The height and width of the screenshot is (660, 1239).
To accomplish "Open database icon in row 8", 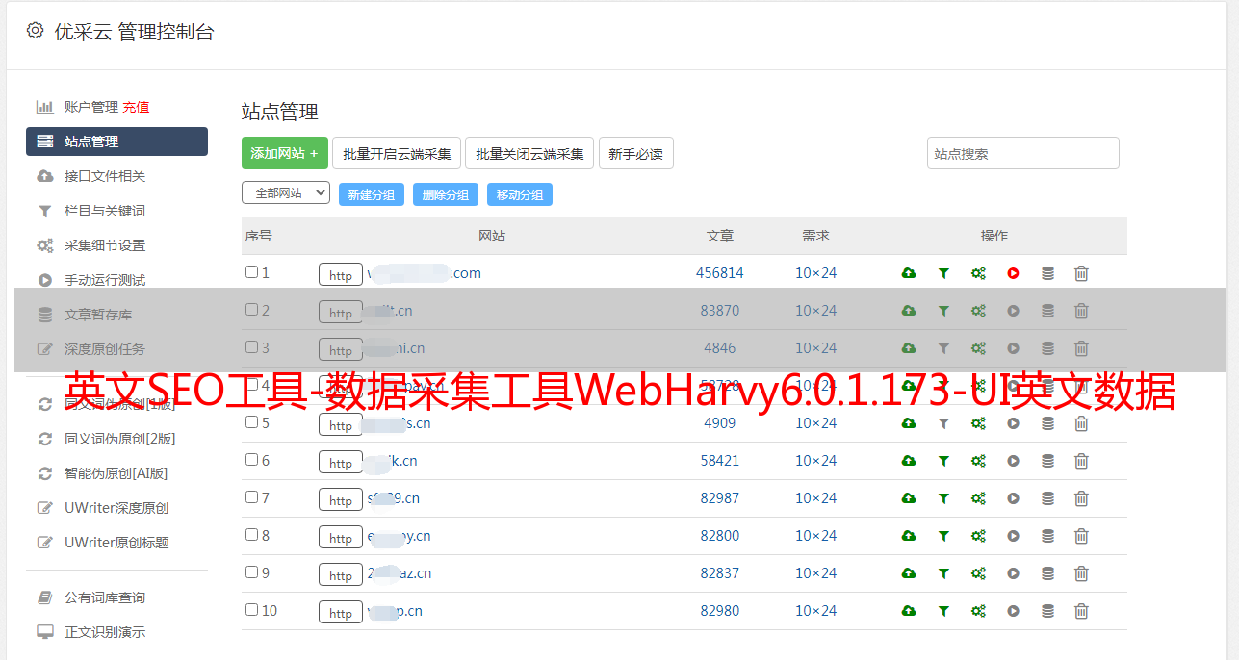I will point(1047,536).
